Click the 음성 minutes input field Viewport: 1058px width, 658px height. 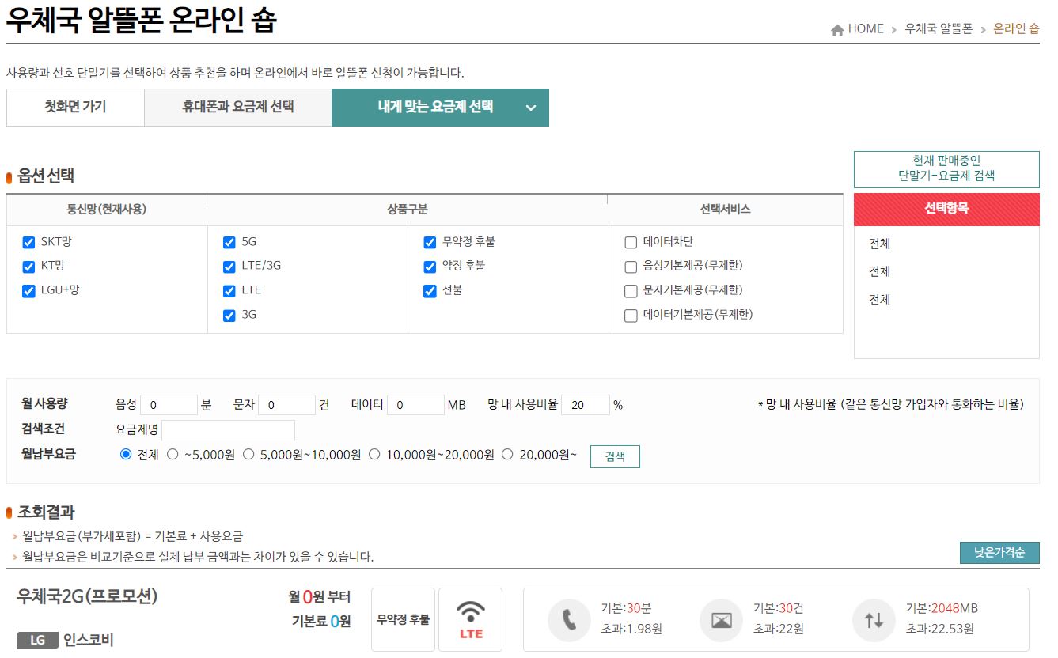click(169, 405)
